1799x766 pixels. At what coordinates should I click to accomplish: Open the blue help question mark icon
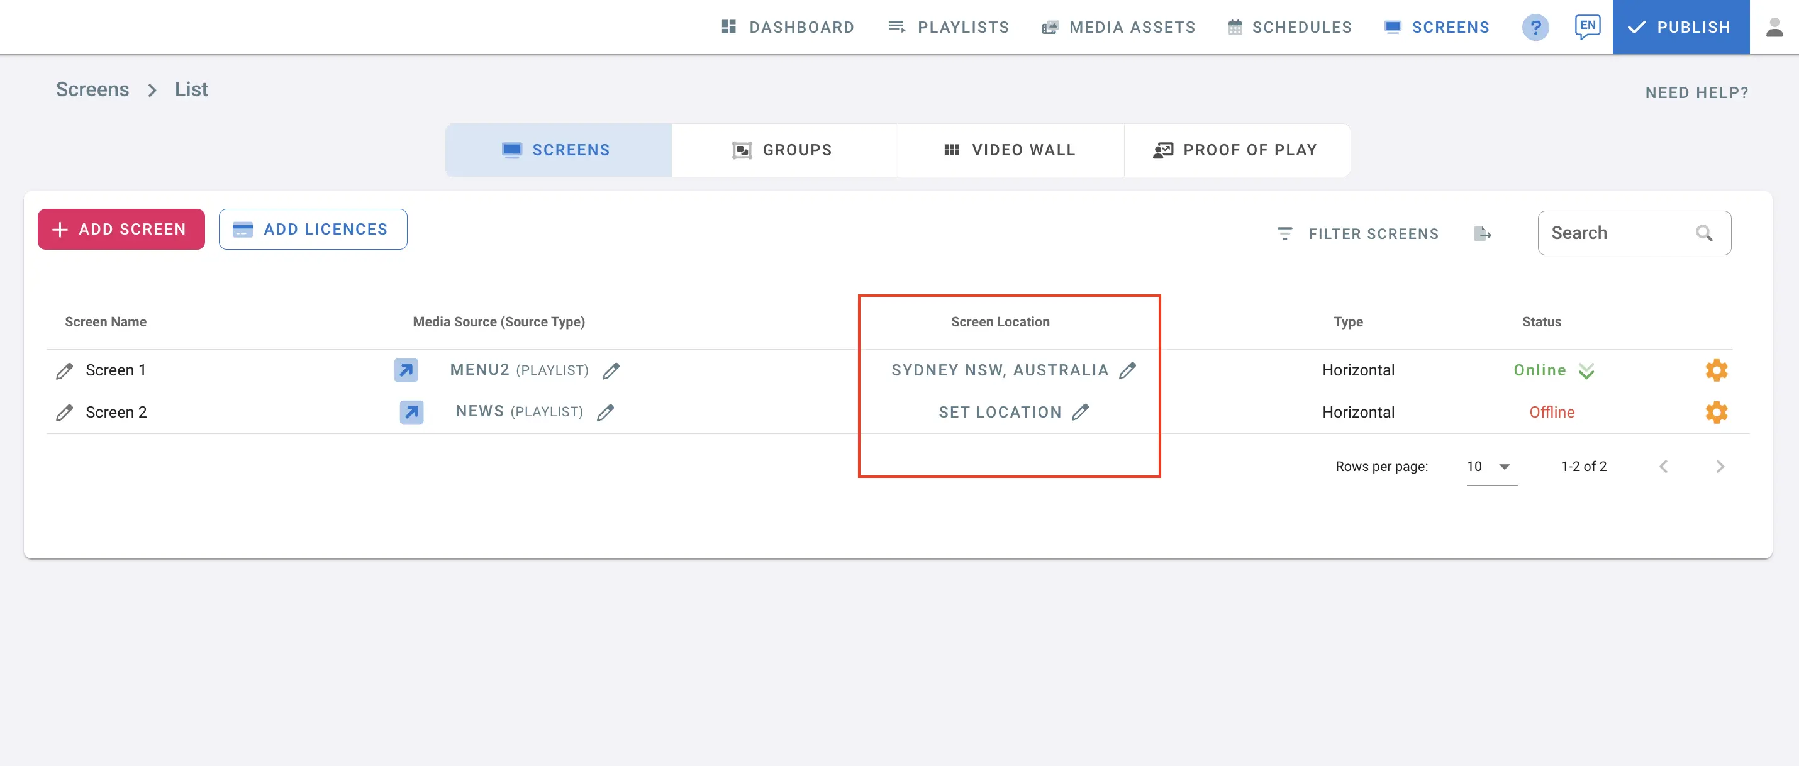[1535, 27]
